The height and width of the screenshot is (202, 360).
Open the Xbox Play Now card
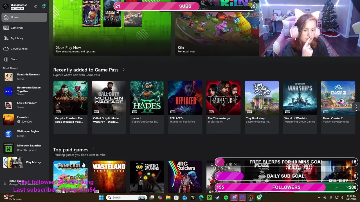[112, 27]
